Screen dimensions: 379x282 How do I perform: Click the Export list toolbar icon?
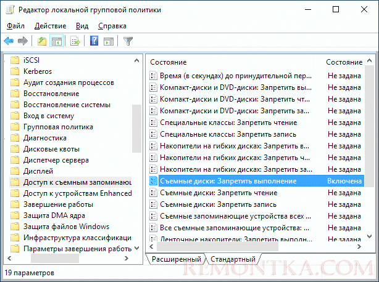point(75,41)
